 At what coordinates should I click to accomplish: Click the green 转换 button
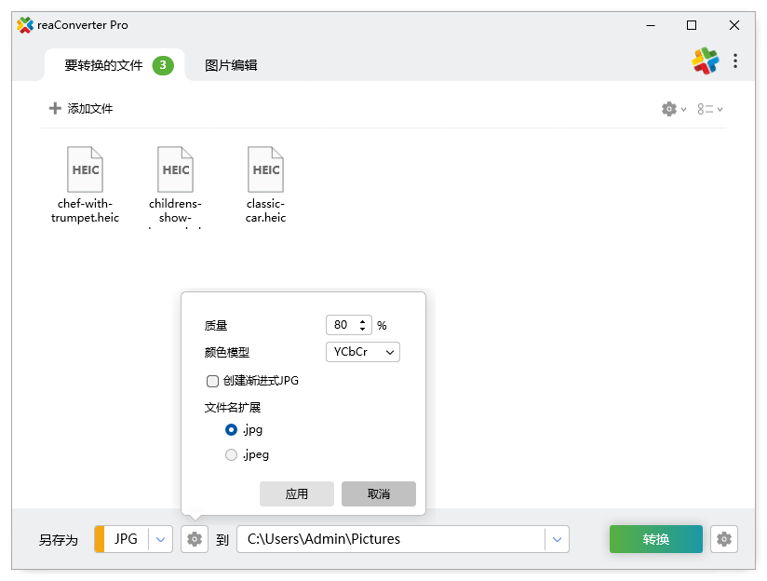[655, 539]
